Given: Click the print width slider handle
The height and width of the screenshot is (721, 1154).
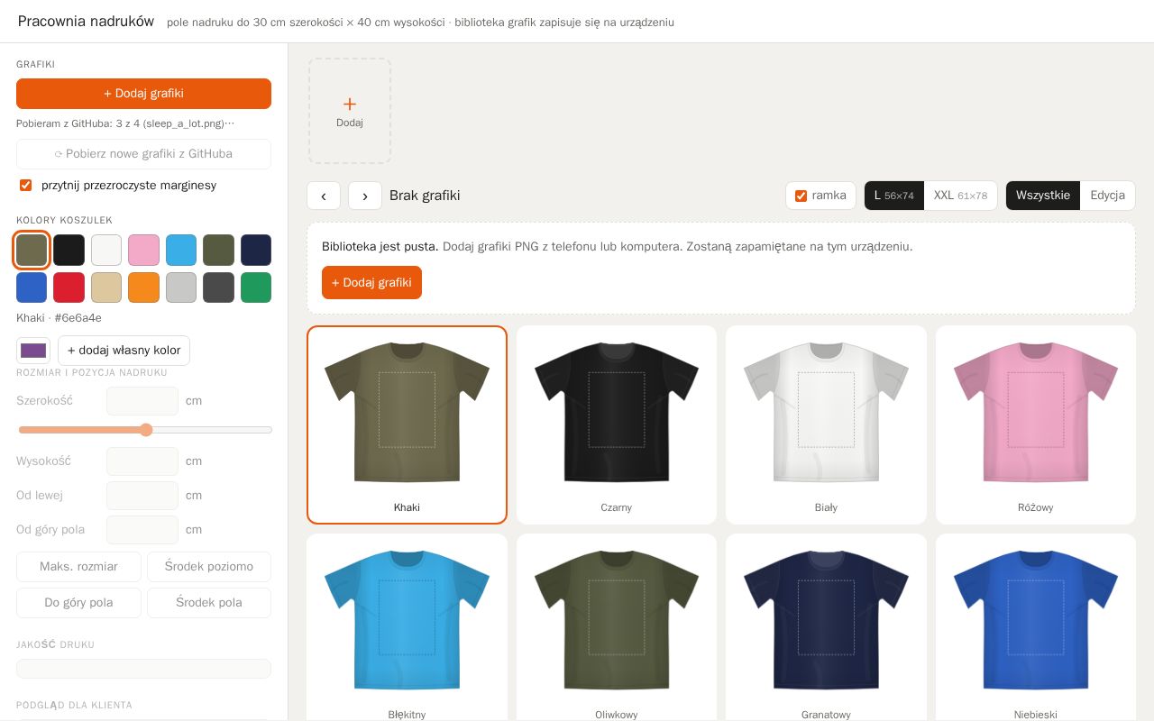Looking at the screenshot, I should pos(146,430).
